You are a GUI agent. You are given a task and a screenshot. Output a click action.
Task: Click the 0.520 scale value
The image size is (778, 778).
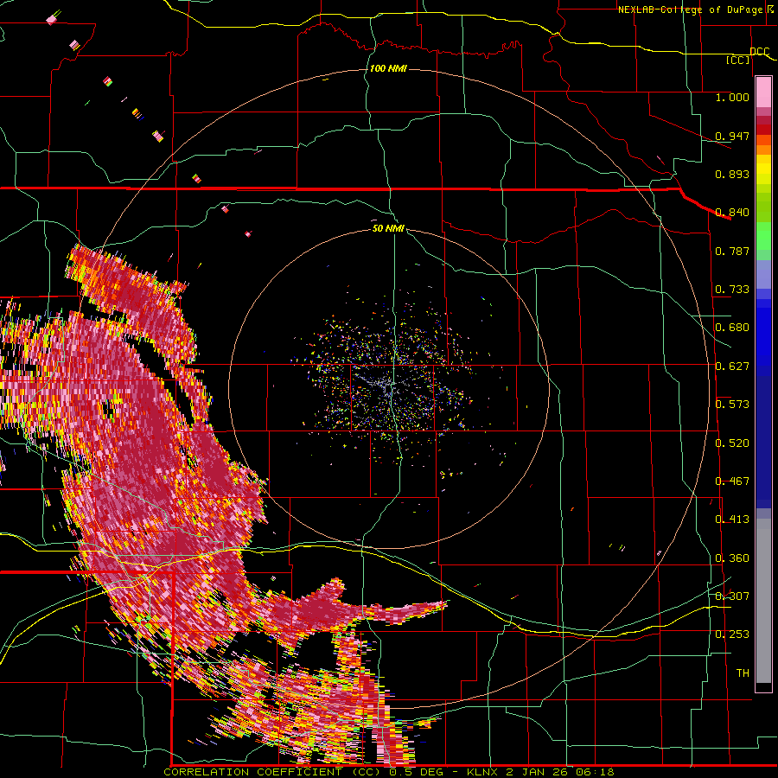tap(732, 443)
